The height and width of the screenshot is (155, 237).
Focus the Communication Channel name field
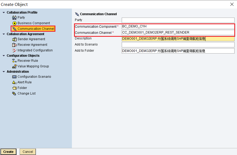point(178,32)
